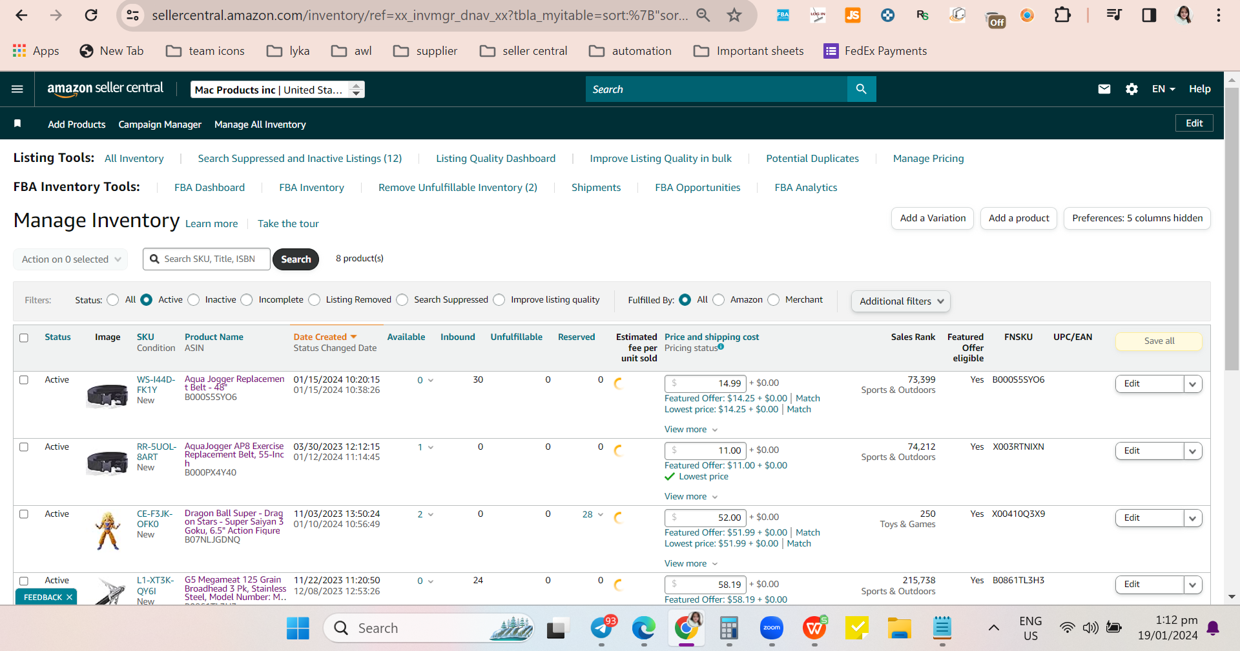Open WPS Office from the taskbar
Viewport: 1240px width, 651px height.
click(815, 628)
